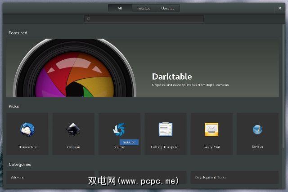
Task: Click the search magnifier icon
Action: coord(89,19)
